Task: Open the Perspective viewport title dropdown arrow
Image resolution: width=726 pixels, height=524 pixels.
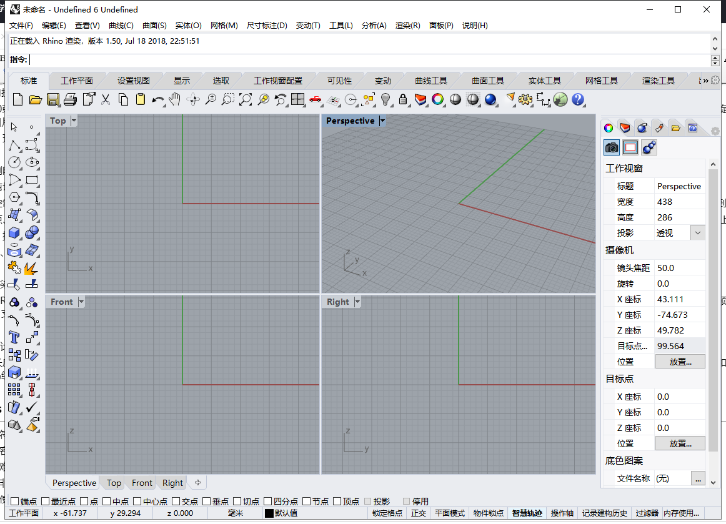Action: 382,121
